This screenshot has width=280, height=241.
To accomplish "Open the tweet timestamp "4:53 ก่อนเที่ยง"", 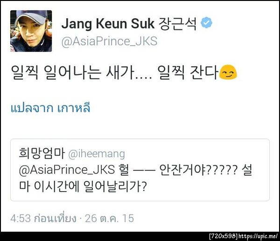I will coord(43,218).
